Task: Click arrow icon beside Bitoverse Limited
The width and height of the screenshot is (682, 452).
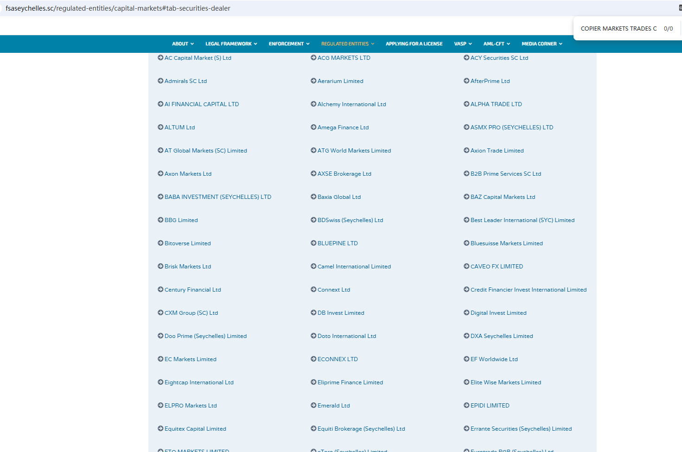Action: 160,243
